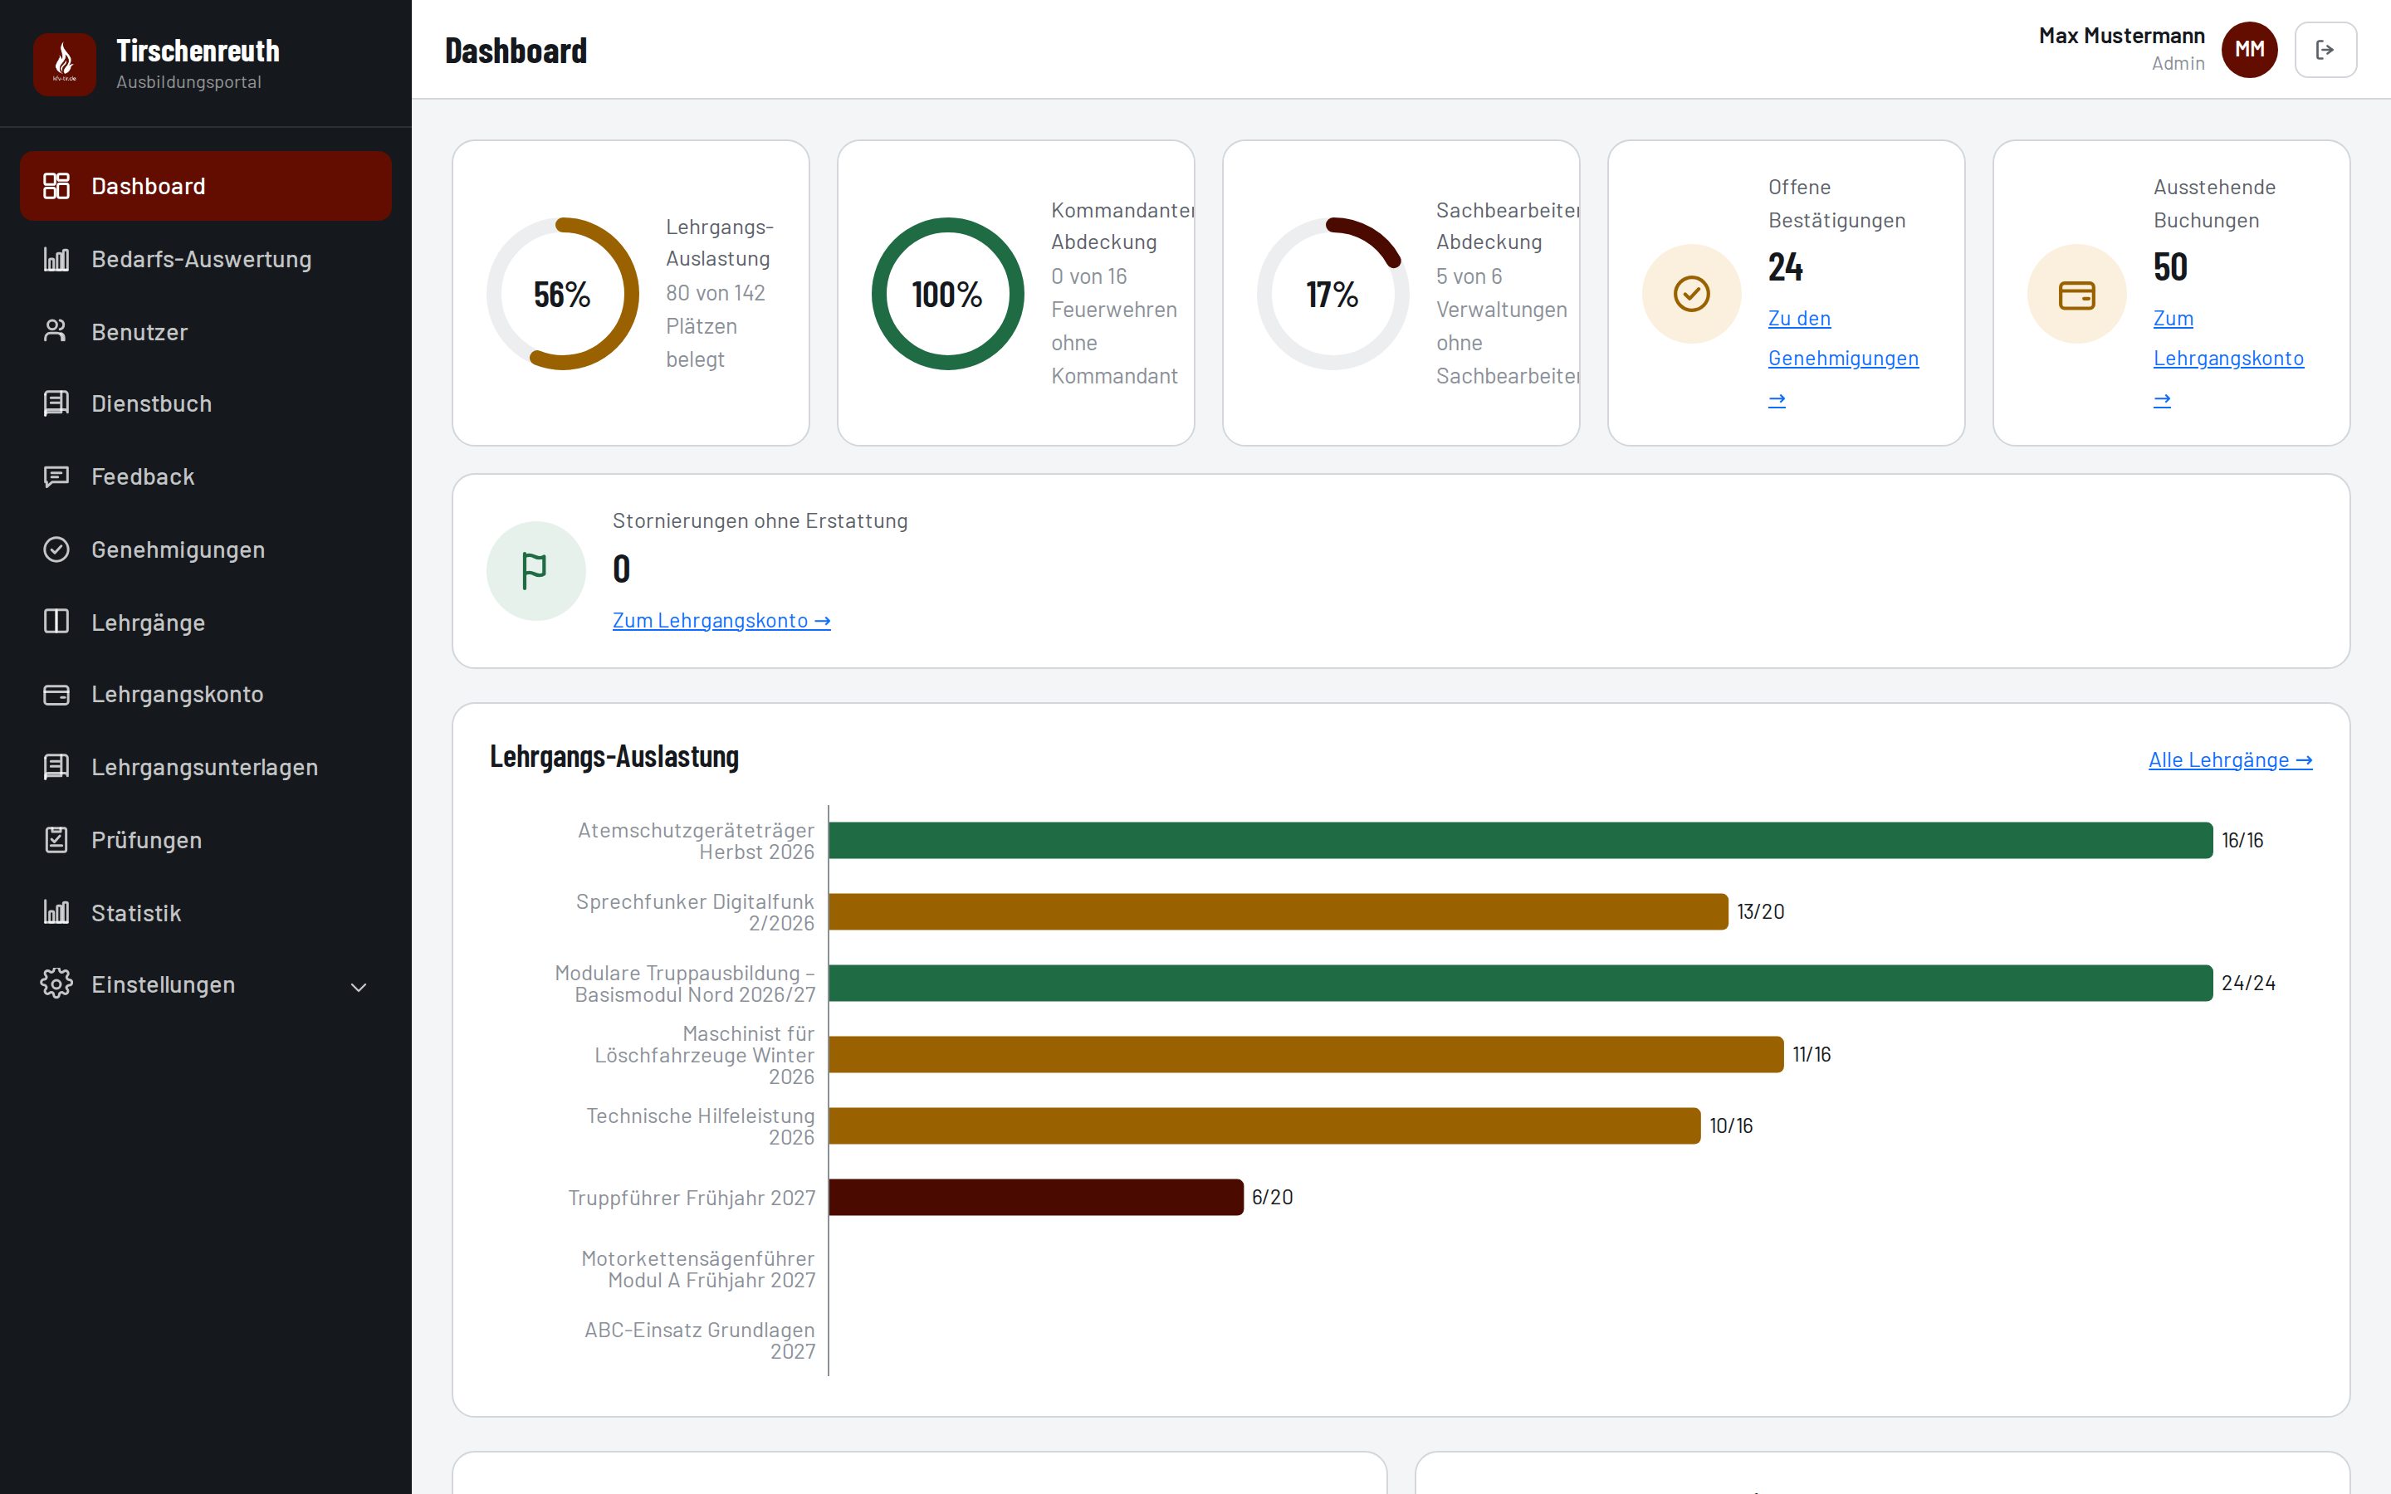Viewport: 2391px width, 1494px height.
Task: Open Zum Lehrgangskonto link under Stornierungen
Action: coord(721,621)
